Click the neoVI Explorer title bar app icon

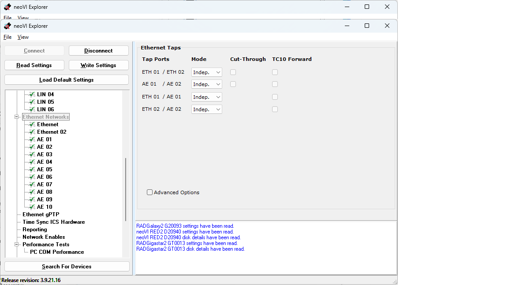click(x=7, y=26)
